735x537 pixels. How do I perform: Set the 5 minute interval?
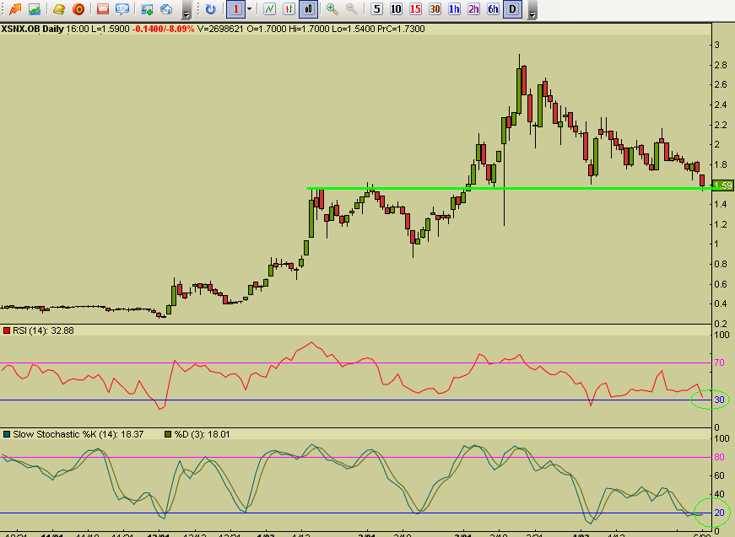coord(376,9)
